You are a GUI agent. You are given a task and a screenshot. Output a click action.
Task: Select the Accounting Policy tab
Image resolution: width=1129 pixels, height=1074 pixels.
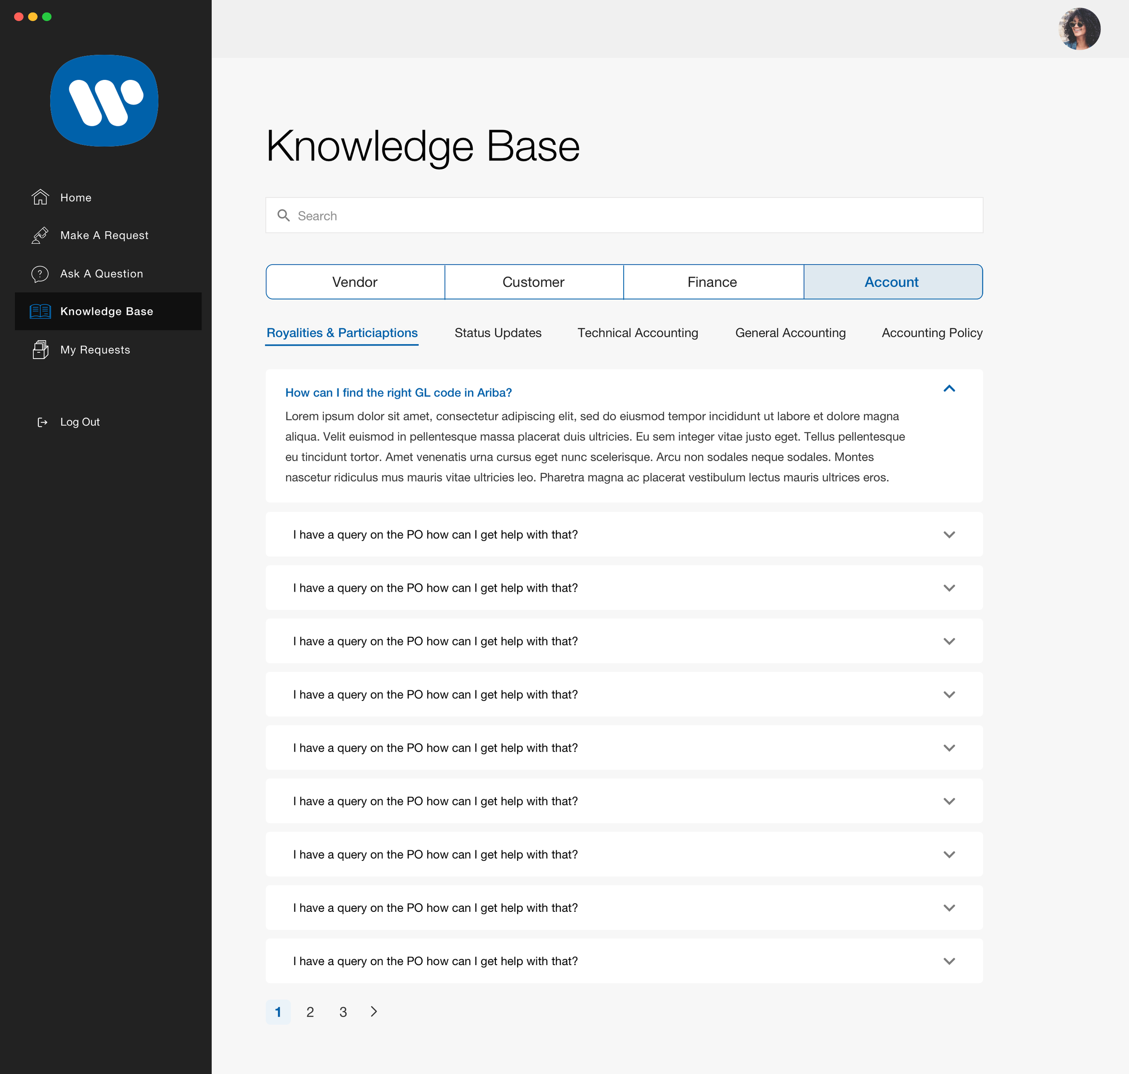click(x=932, y=332)
